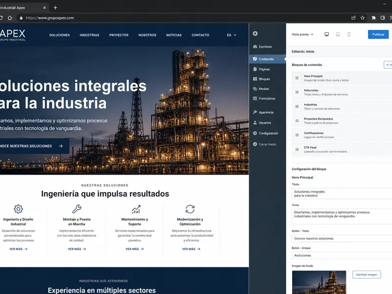392x294 pixels.
Task: Open NOTICIAS in the site navigation
Action: 174,35
